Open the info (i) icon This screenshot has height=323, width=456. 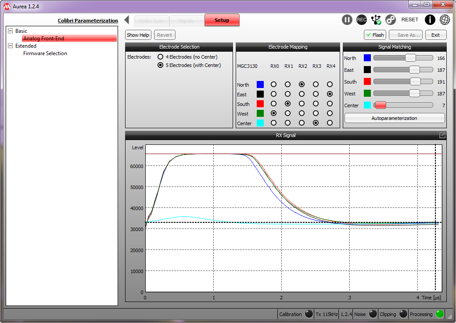430,20
